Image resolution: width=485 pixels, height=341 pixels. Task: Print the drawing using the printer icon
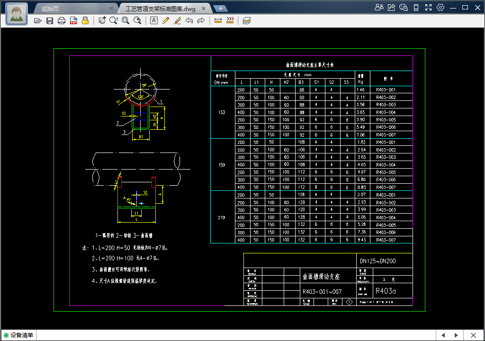pos(62,20)
